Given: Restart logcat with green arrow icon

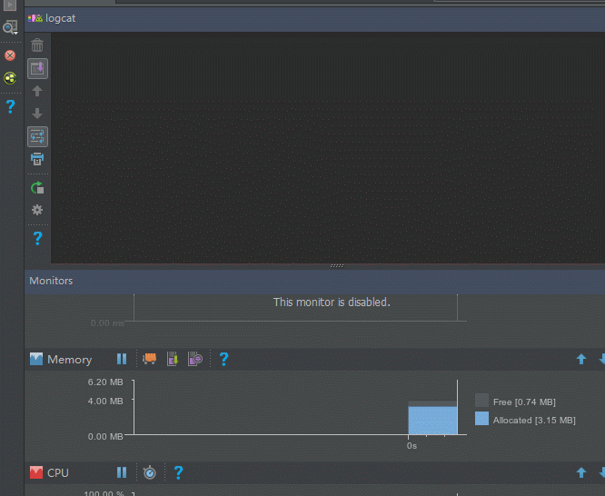Looking at the screenshot, I should point(37,188).
